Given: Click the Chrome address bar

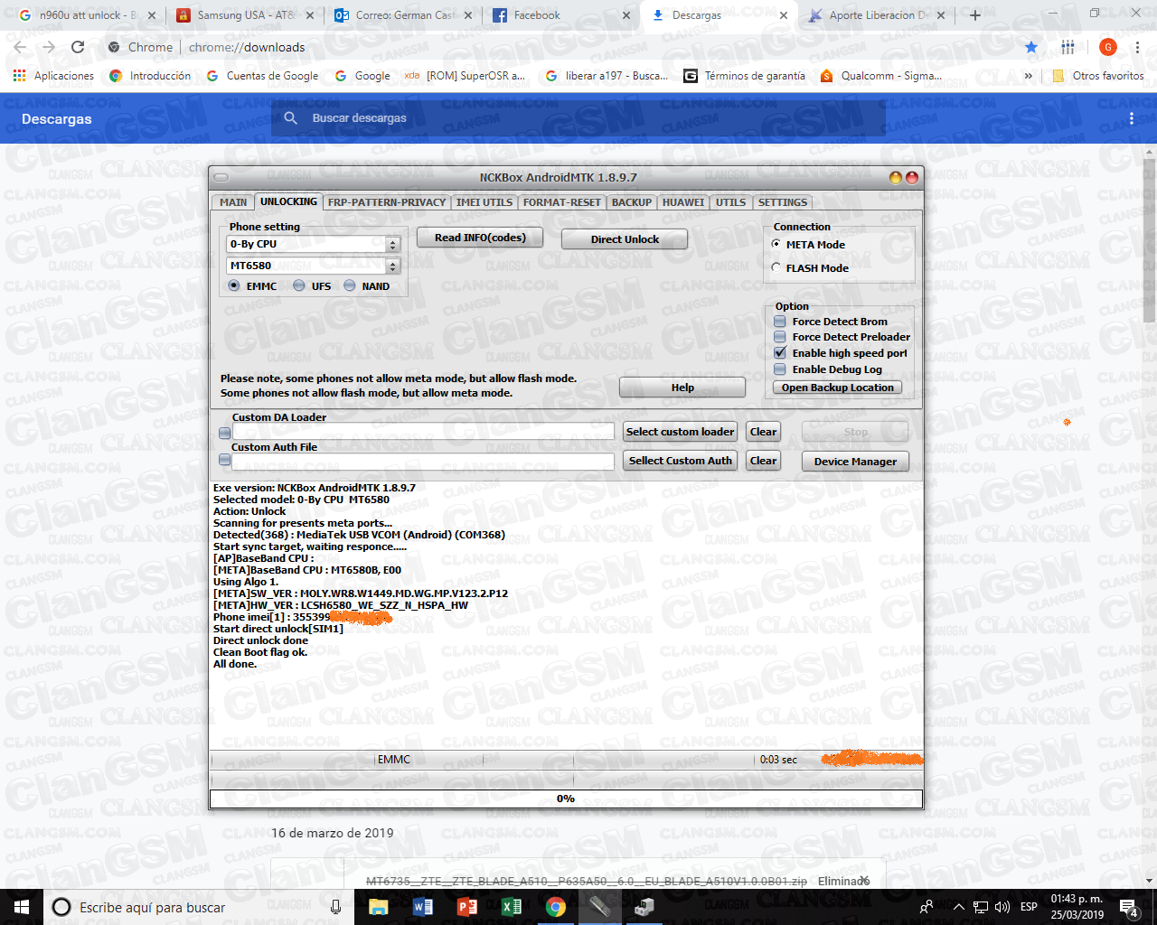Looking at the screenshot, I should tap(560, 47).
